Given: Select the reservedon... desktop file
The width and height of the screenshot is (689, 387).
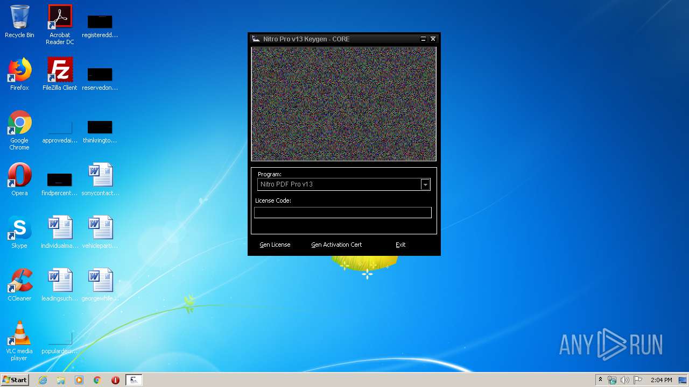Looking at the screenshot, I should [100, 79].
